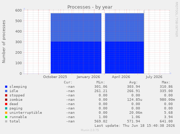Click the 'dead' legend label
The image size is (180, 134).
pos(14,104)
